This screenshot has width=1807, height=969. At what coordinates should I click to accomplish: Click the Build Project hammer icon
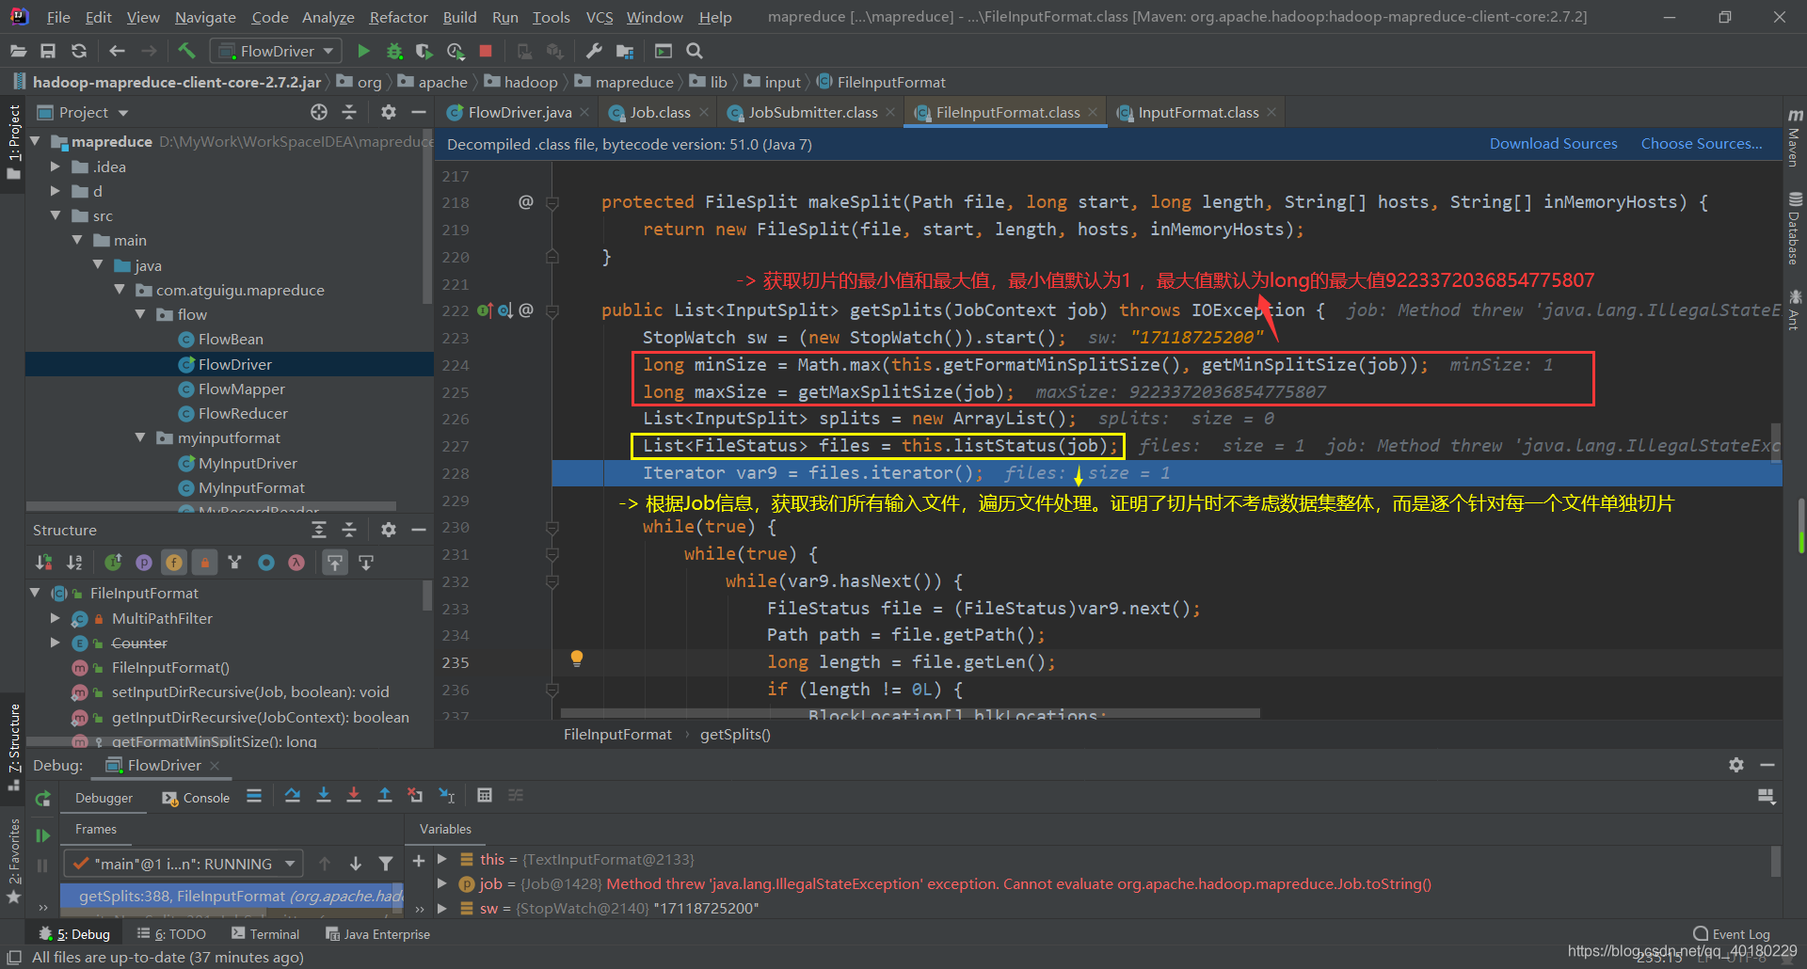pyautogui.click(x=186, y=51)
